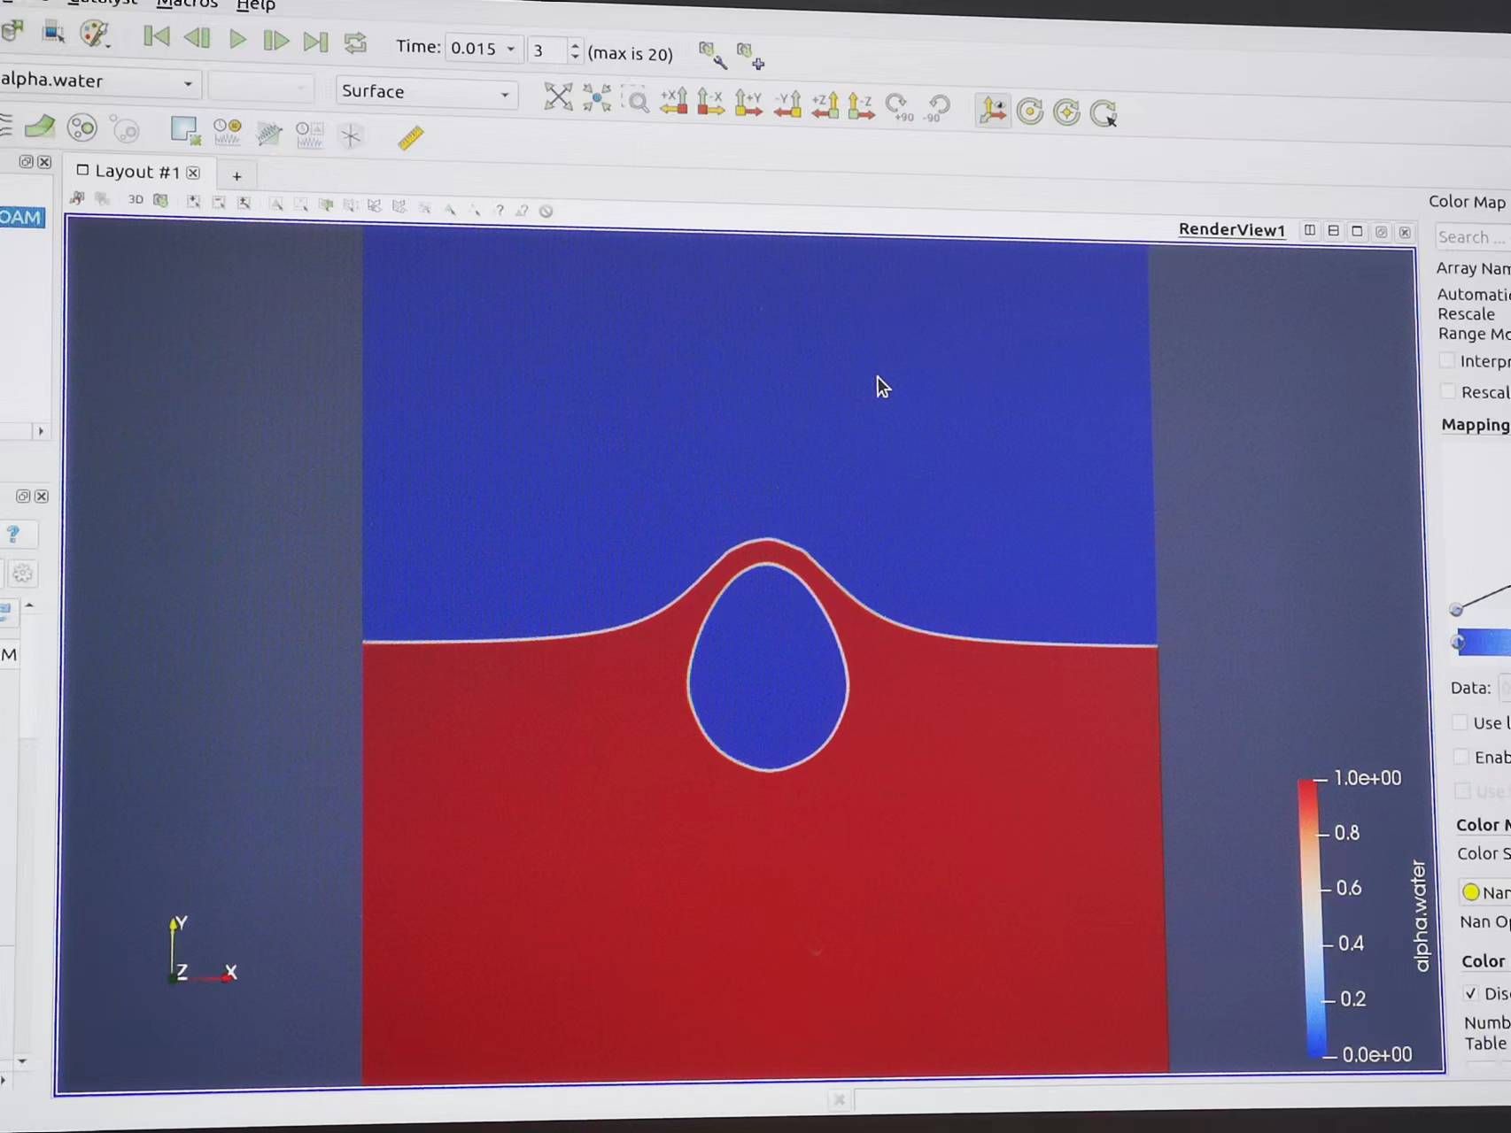Maximize the RenderView1 frame
Image resolution: width=1511 pixels, height=1133 pixels.
(x=1357, y=232)
